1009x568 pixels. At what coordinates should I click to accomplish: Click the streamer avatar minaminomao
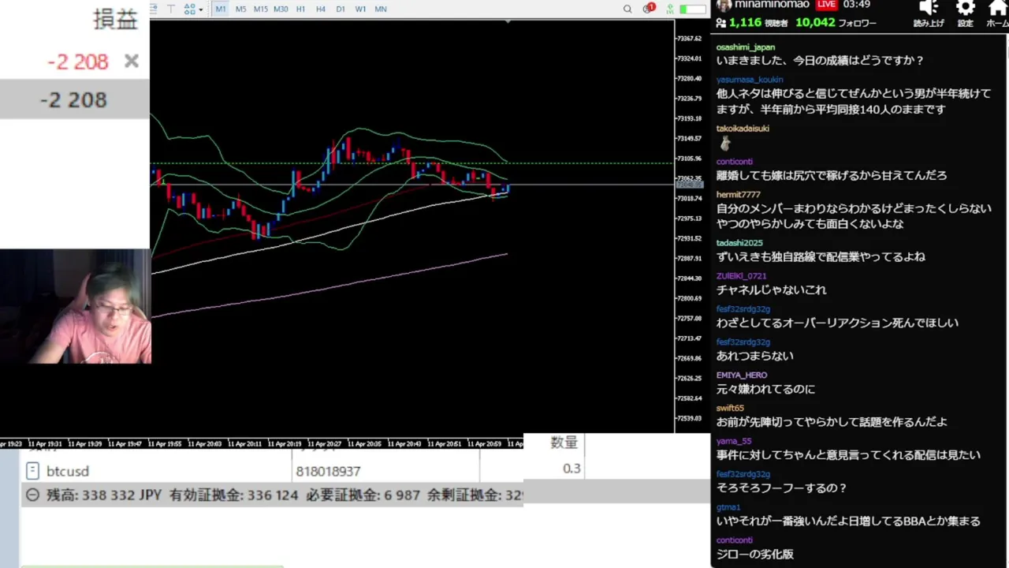tap(724, 6)
